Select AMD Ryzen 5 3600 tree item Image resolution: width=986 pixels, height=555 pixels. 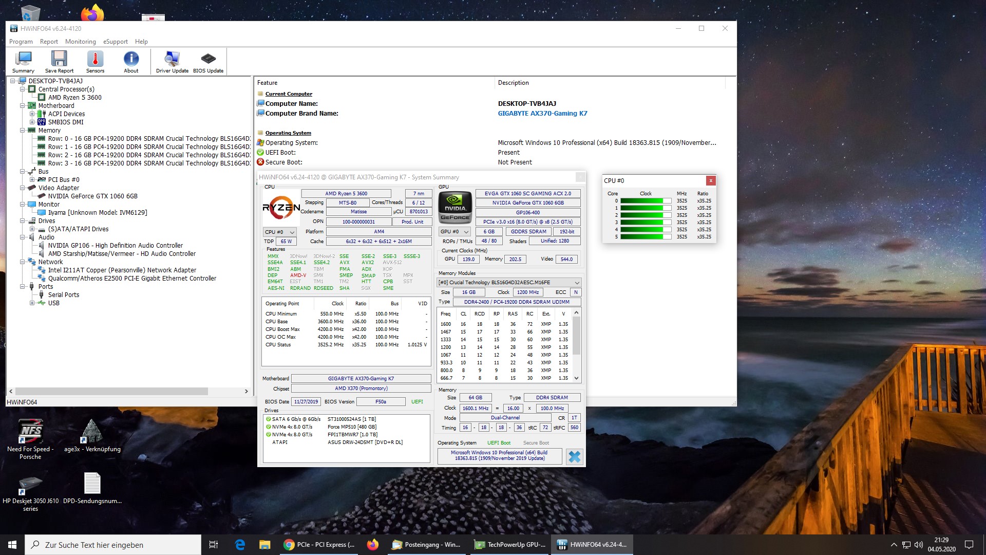74,97
